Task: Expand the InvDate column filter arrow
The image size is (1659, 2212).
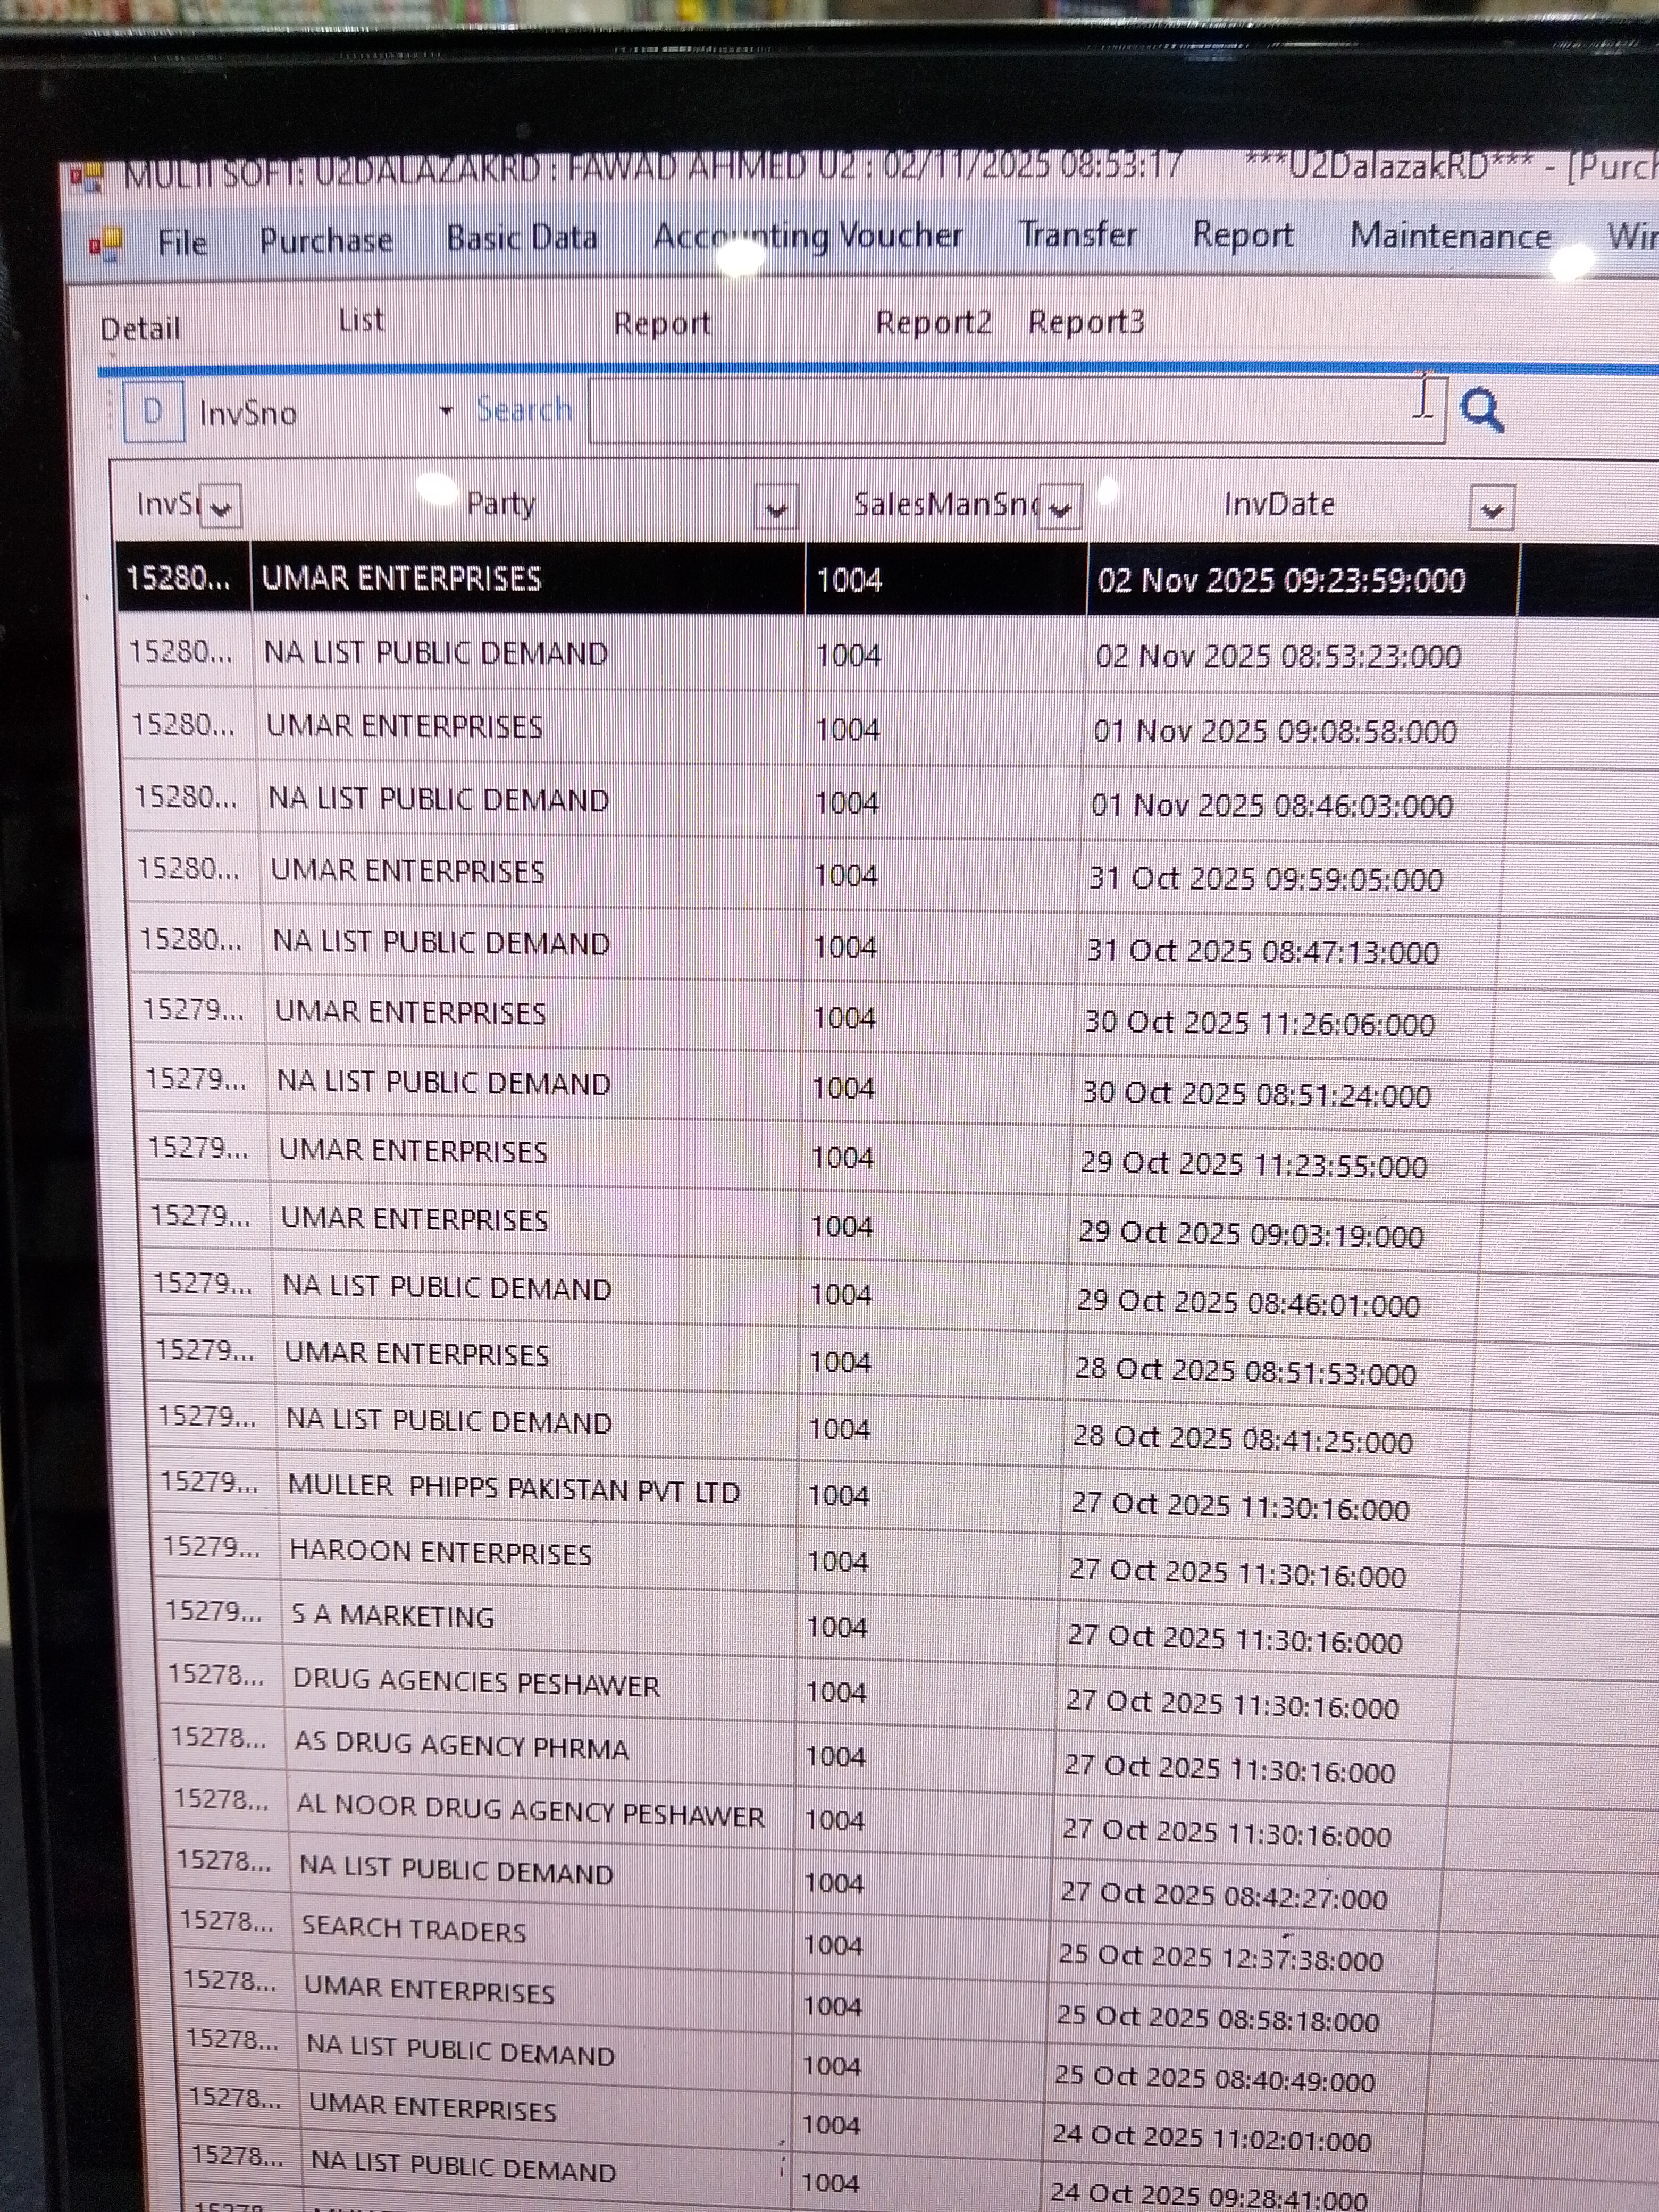Action: (1491, 509)
